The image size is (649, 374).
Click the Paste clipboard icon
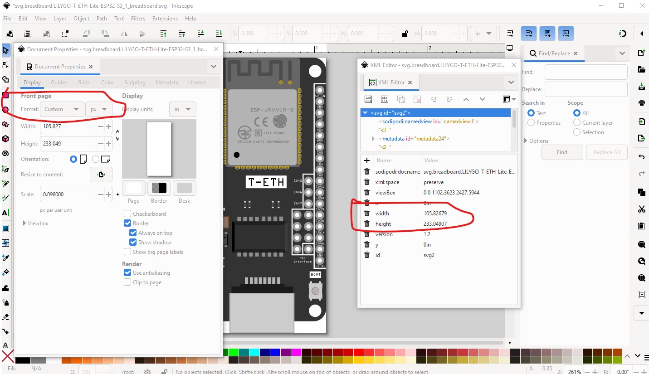(641, 225)
